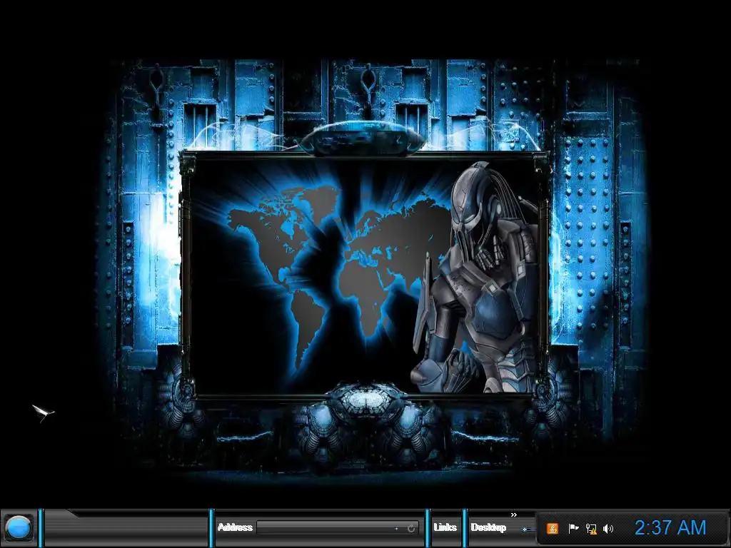This screenshot has width=731, height=548.
Task: Open the Links toolbar
Action: (445, 527)
